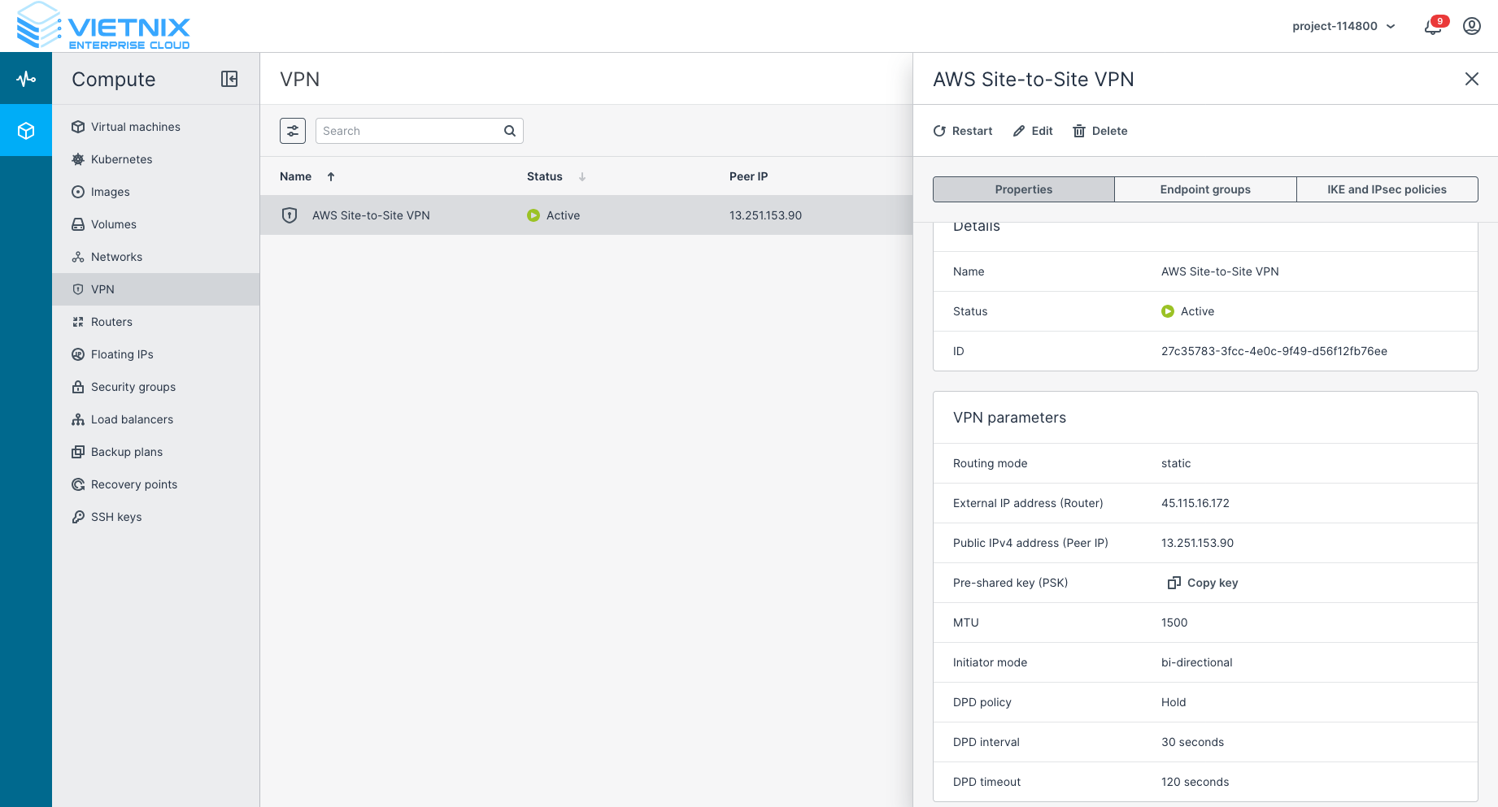Open the user account menu
This screenshot has width=1498, height=807.
pos(1471,26)
